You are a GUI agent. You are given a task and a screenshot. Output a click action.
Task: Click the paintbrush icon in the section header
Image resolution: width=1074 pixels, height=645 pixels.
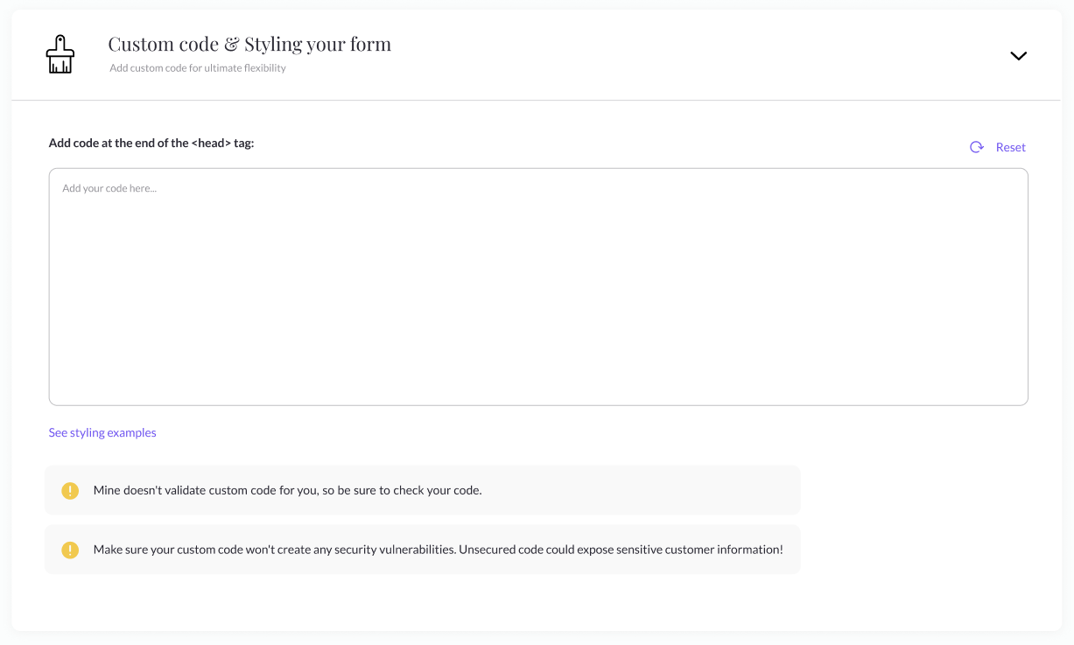(60, 54)
